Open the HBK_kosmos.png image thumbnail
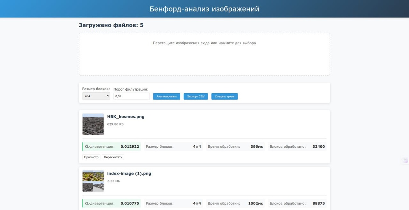Viewport: 409px width, 210px height. 93,124
